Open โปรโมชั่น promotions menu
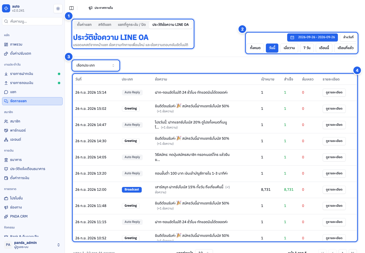 32,198
